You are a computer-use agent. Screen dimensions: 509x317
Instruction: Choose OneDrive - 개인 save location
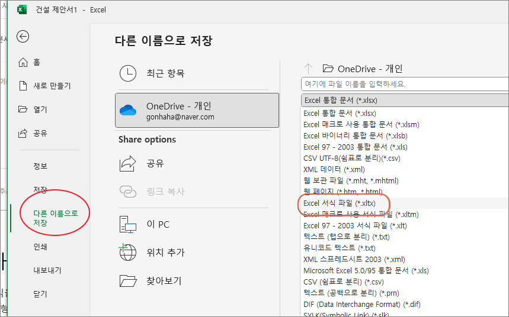pyautogui.click(x=197, y=110)
